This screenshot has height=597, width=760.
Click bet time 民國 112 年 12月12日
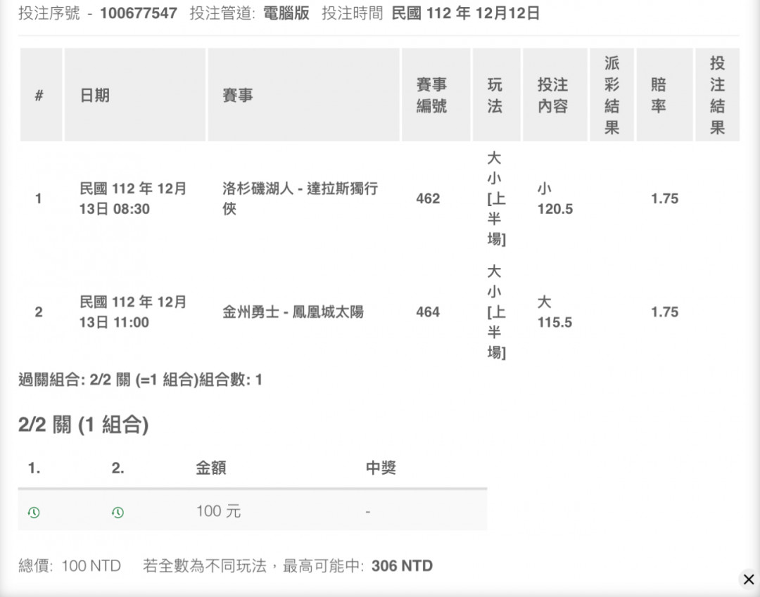point(465,13)
